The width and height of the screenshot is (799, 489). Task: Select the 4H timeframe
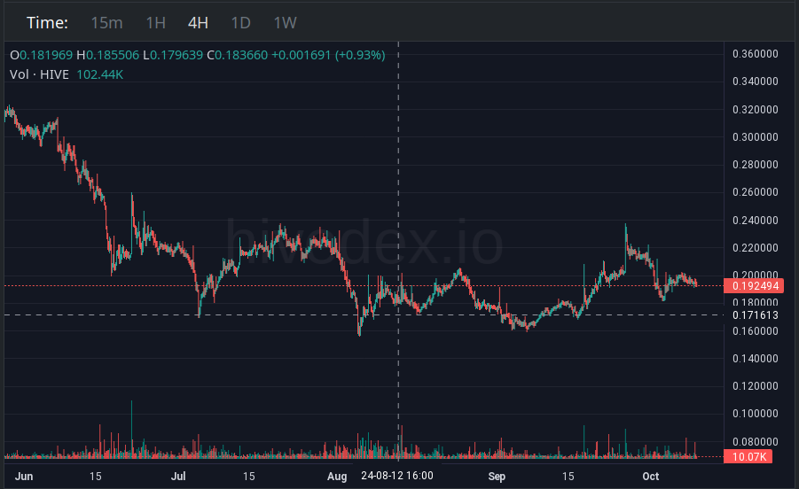click(x=198, y=23)
